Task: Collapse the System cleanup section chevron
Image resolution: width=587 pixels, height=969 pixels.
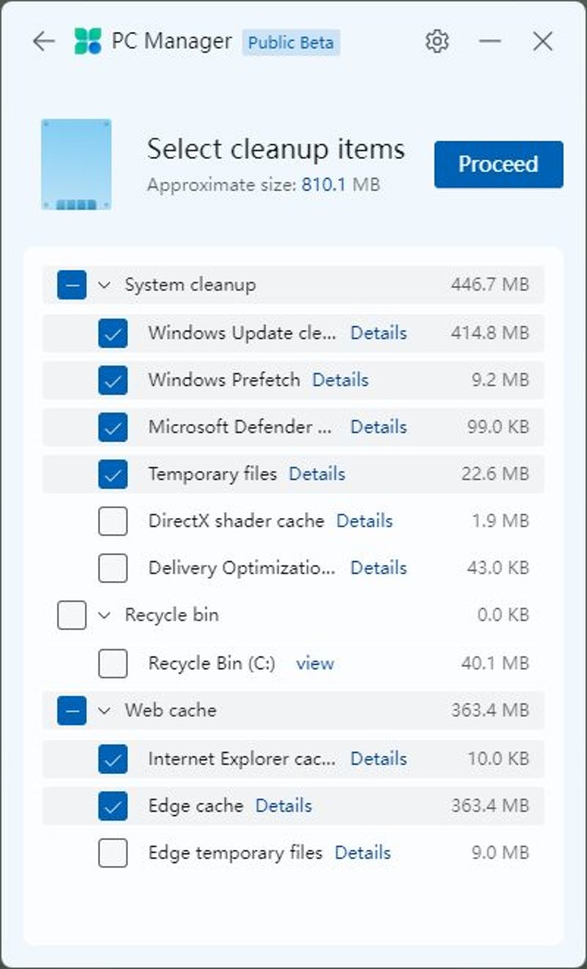Action: click(x=104, y=285)
